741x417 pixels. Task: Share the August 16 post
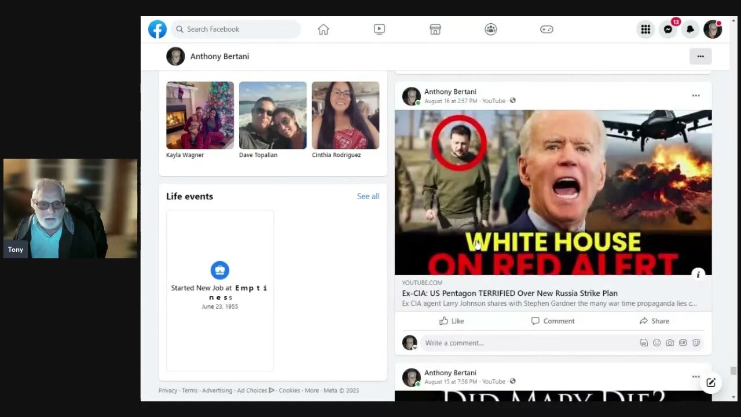(x=654, y=321)
